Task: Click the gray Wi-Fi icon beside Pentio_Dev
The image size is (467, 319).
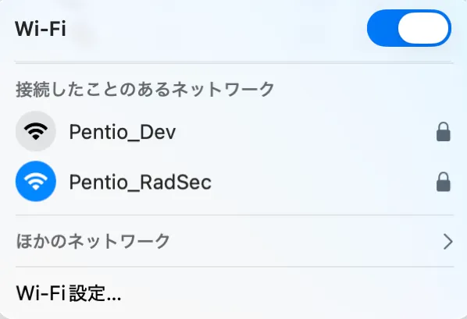Action: [36, 131]
